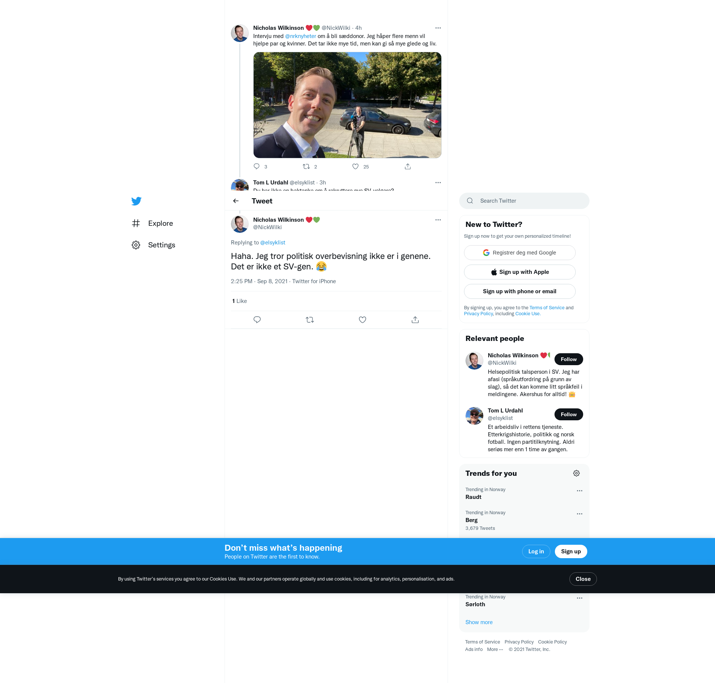Open Trends settings gear
The width and height of the screenshot is (715, 683).
pos(576,473)
